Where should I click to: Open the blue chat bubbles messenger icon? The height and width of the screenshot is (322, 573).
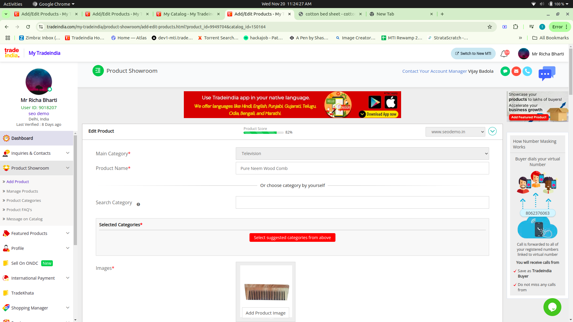click(x=547, y=73)
